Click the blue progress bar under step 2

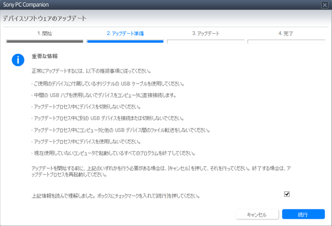click(x=125, y=42)
